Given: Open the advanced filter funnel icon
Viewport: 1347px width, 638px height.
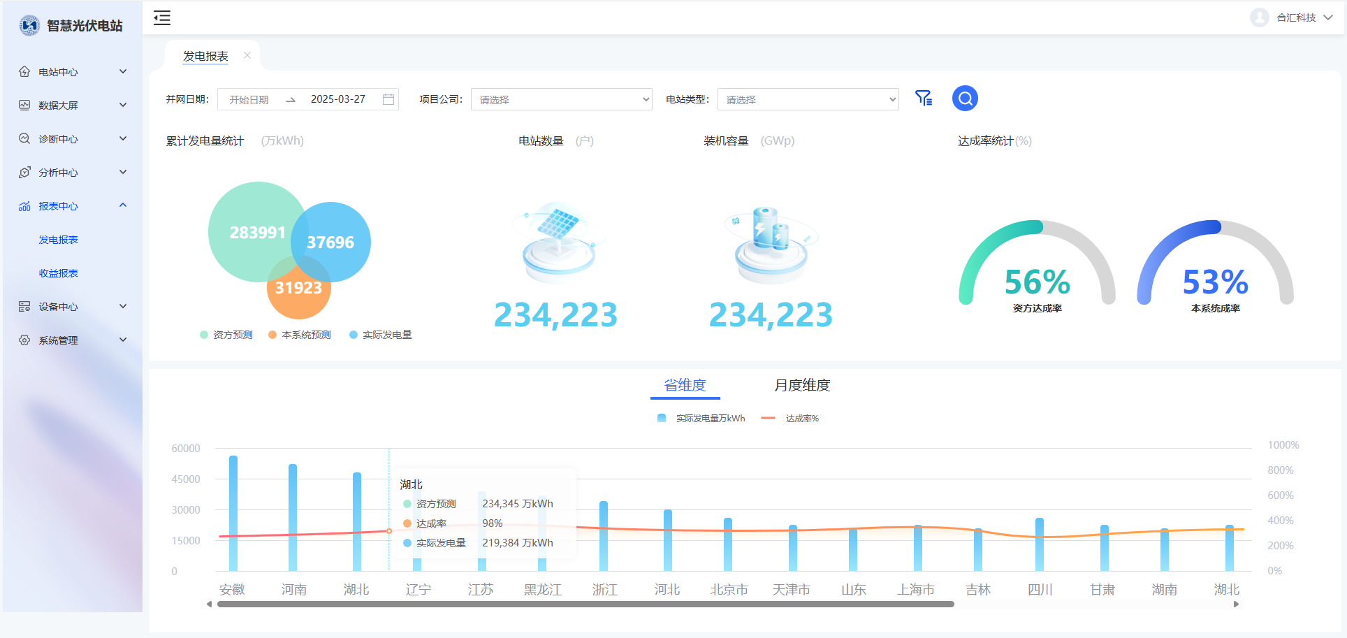Looking at the screenshot, I should [x=924, y=99].
